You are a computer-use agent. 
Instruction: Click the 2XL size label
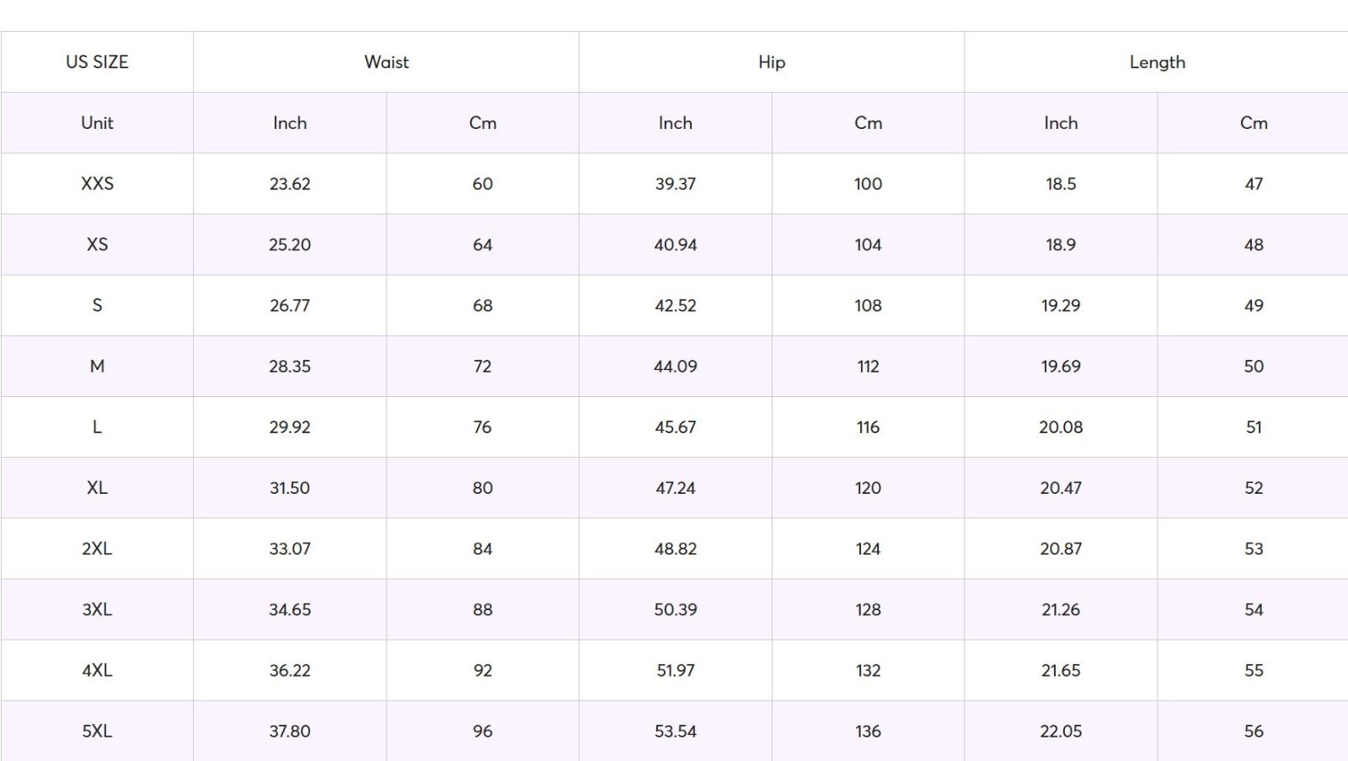click(x=97, y=549)
